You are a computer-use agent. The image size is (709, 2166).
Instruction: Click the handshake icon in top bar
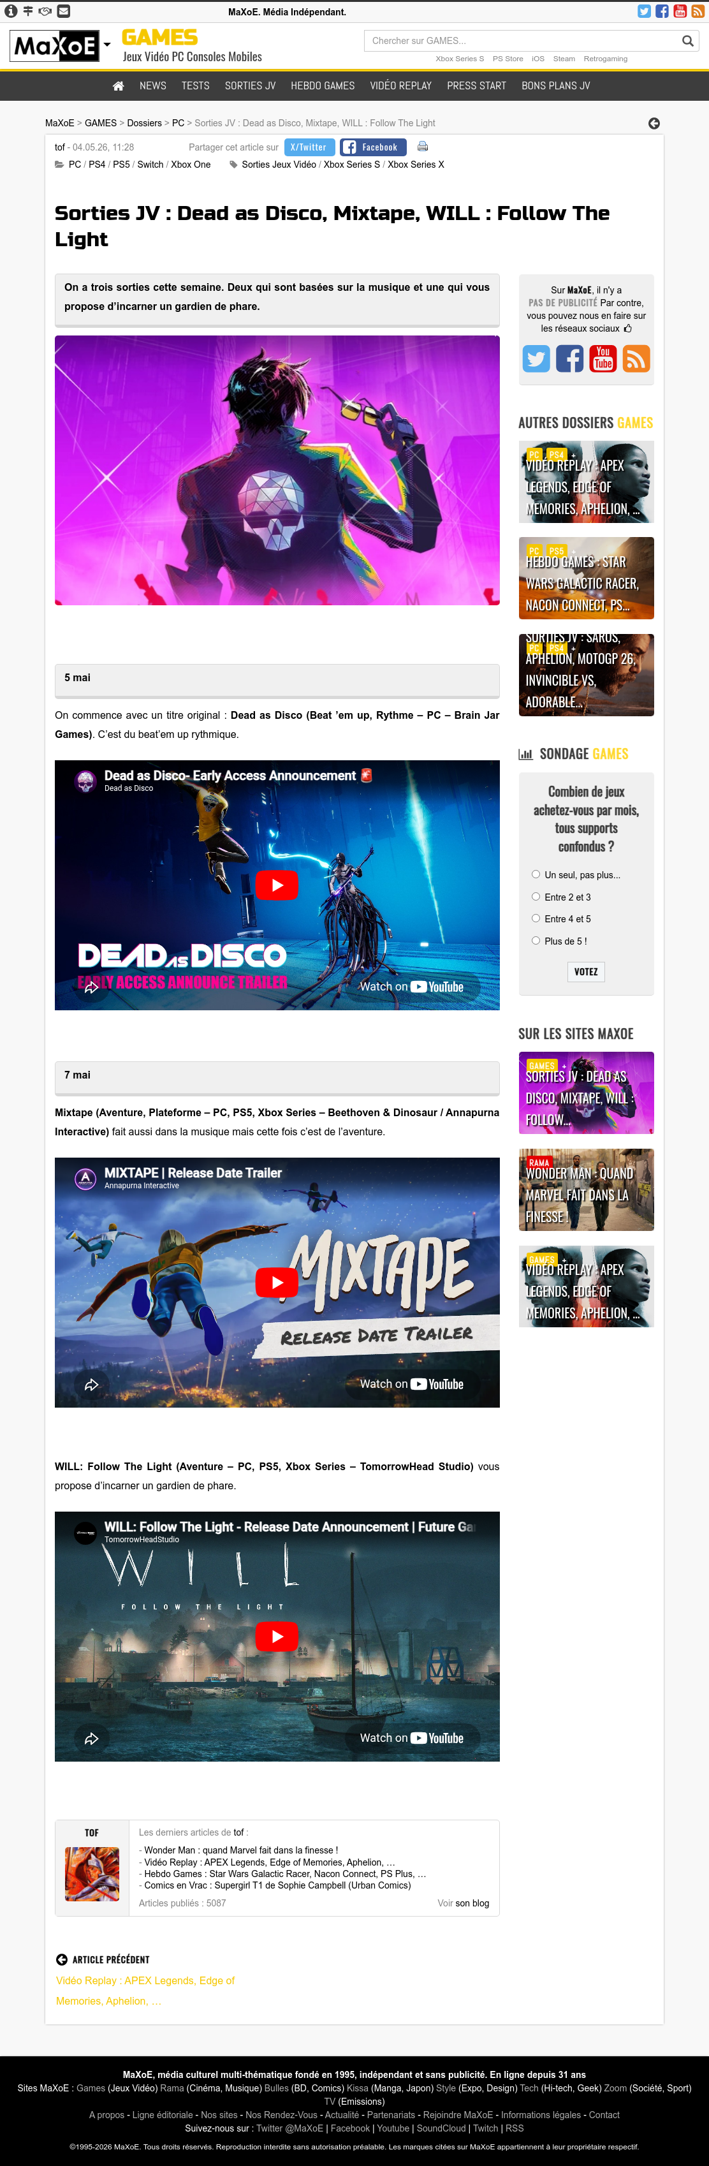coord(45,11)
